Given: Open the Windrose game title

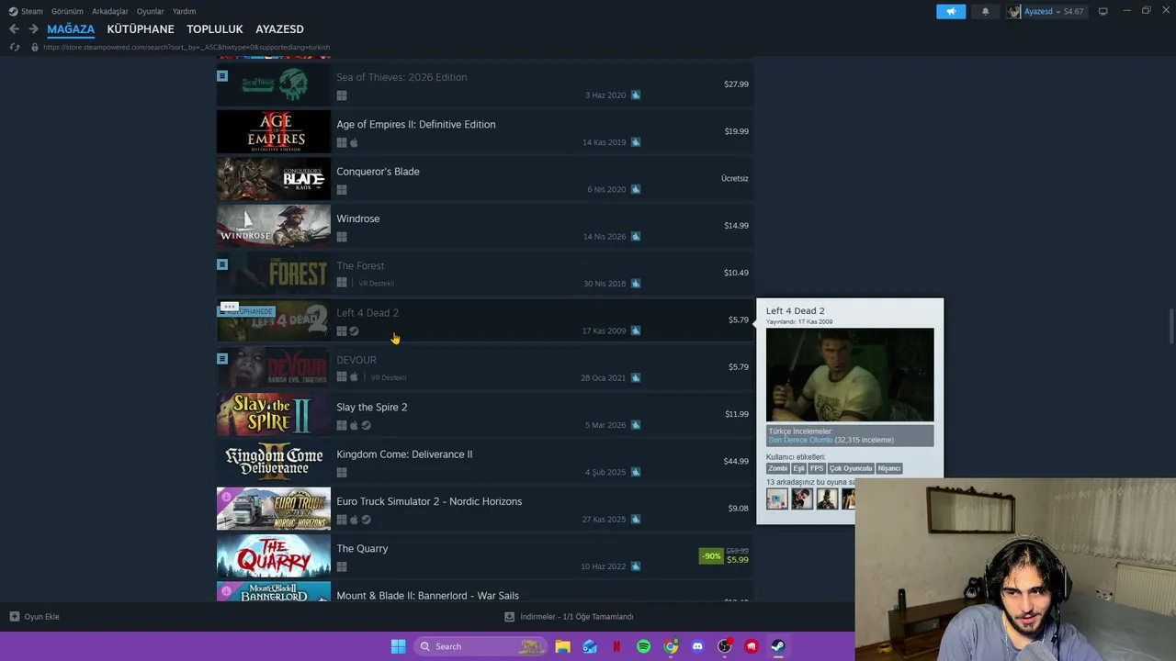Looking at the screenshot, I should coord(357,218).
